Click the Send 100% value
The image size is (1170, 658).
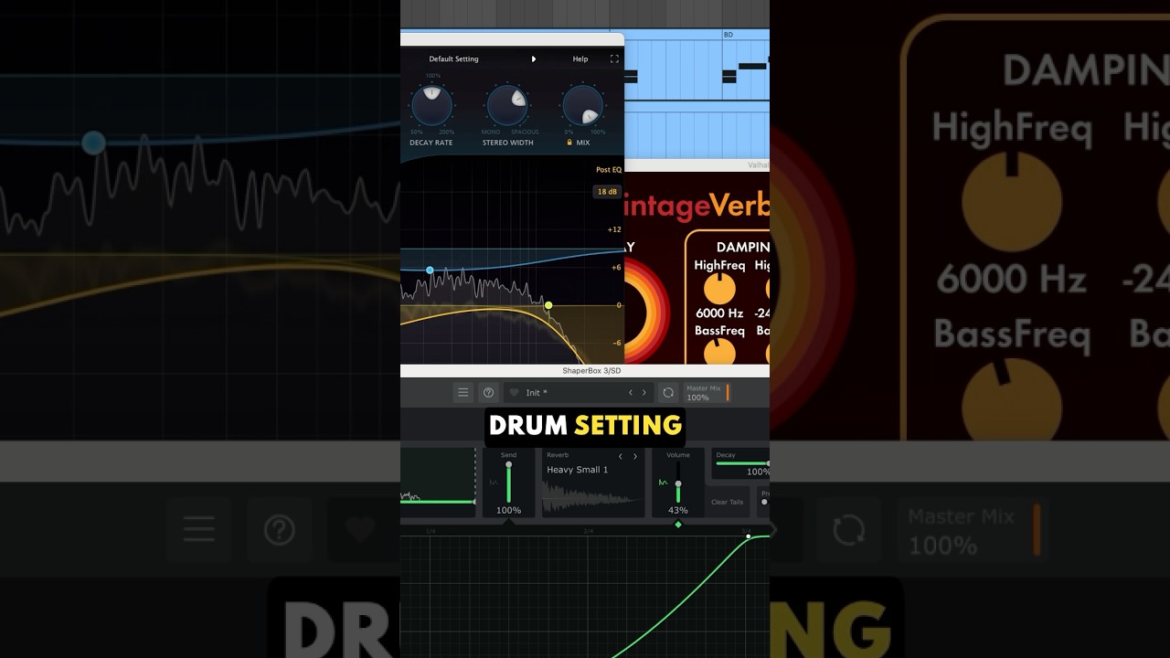pyautogui.click(x=508, y=511)
